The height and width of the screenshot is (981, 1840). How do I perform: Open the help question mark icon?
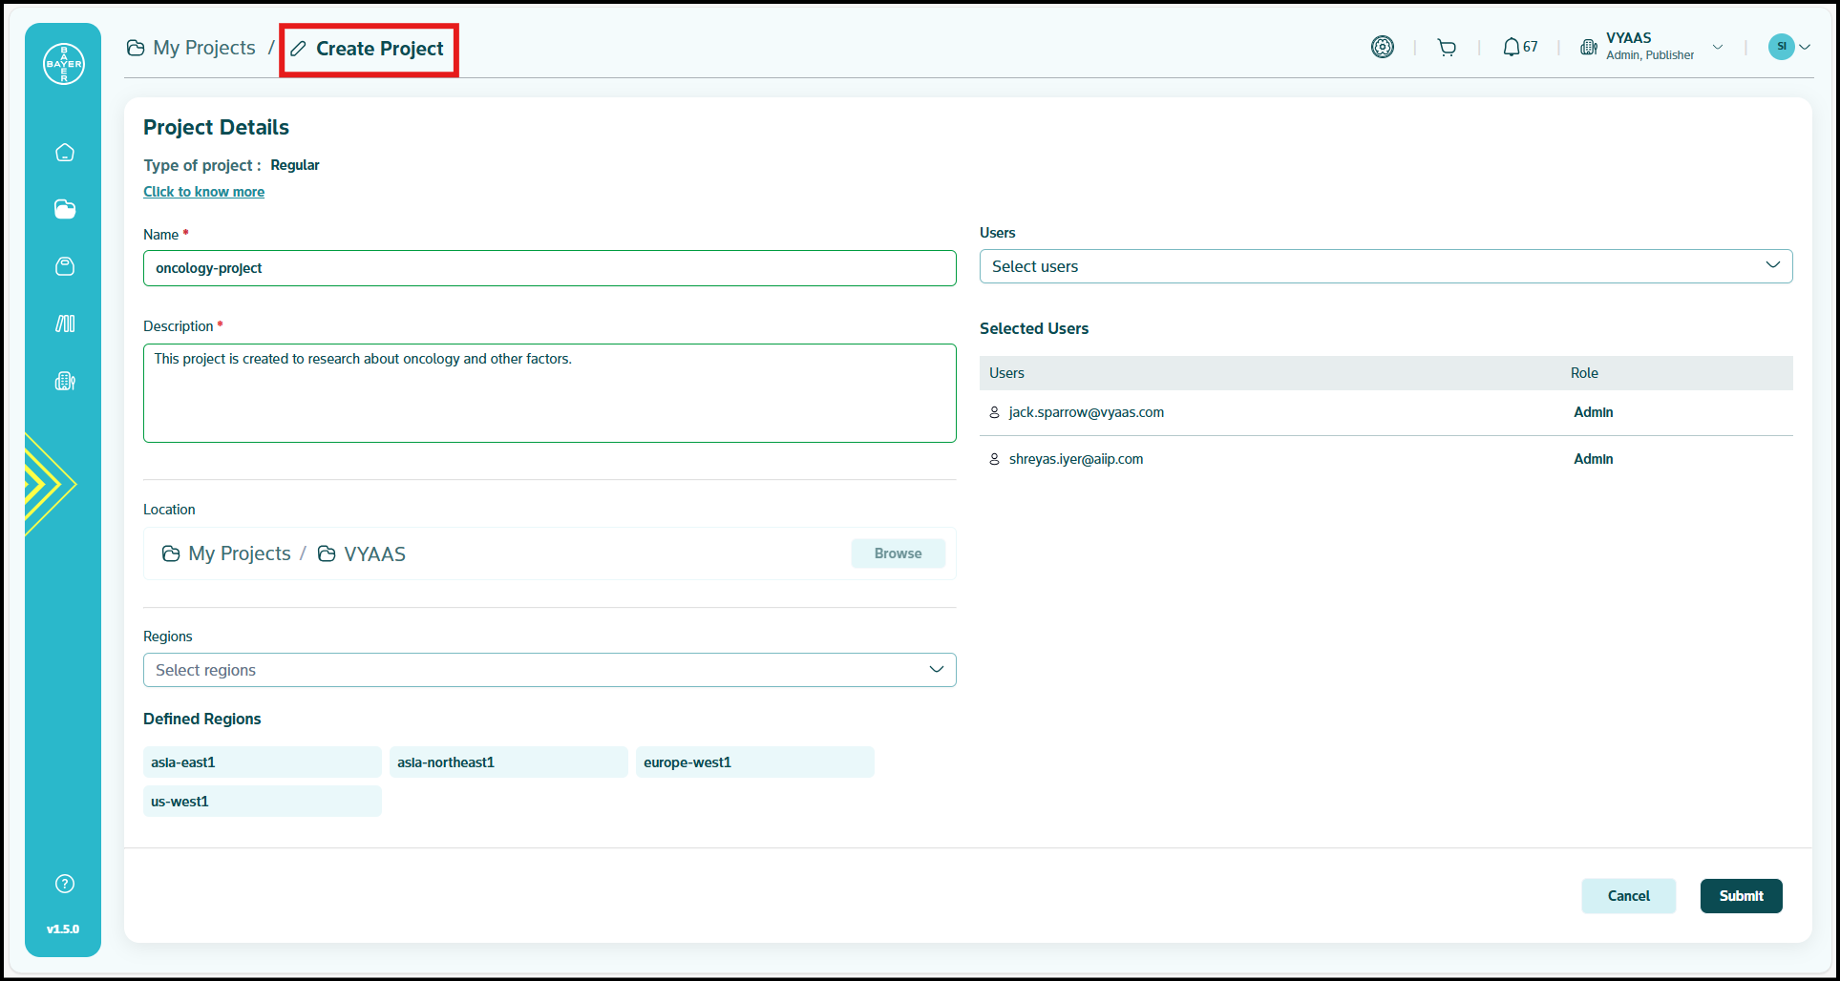[65, 884]
